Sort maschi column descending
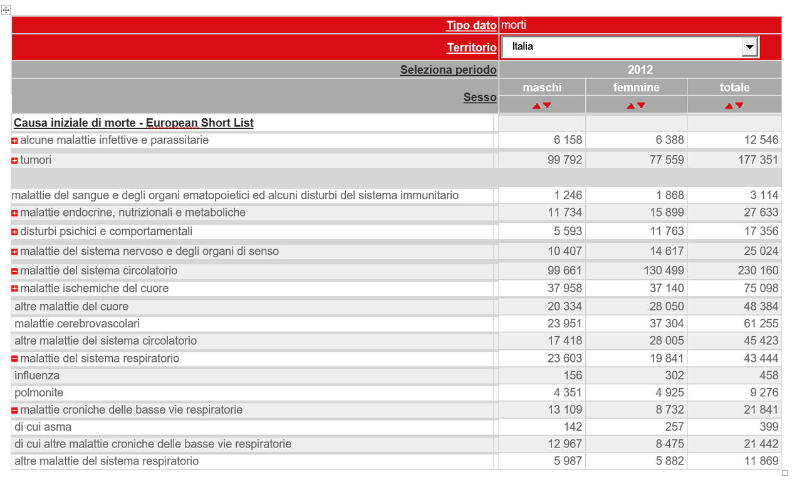Image resolution: width=802 pixels, height=497 pixels. (x=547, y=106)
